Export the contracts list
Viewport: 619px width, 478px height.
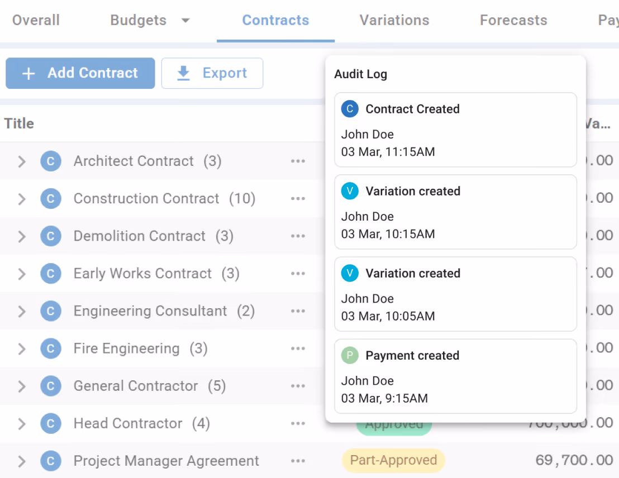212,73
